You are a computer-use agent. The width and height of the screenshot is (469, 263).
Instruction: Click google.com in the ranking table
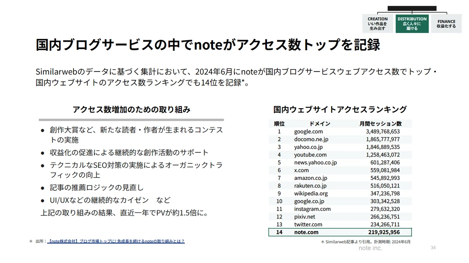pos(308,131)
